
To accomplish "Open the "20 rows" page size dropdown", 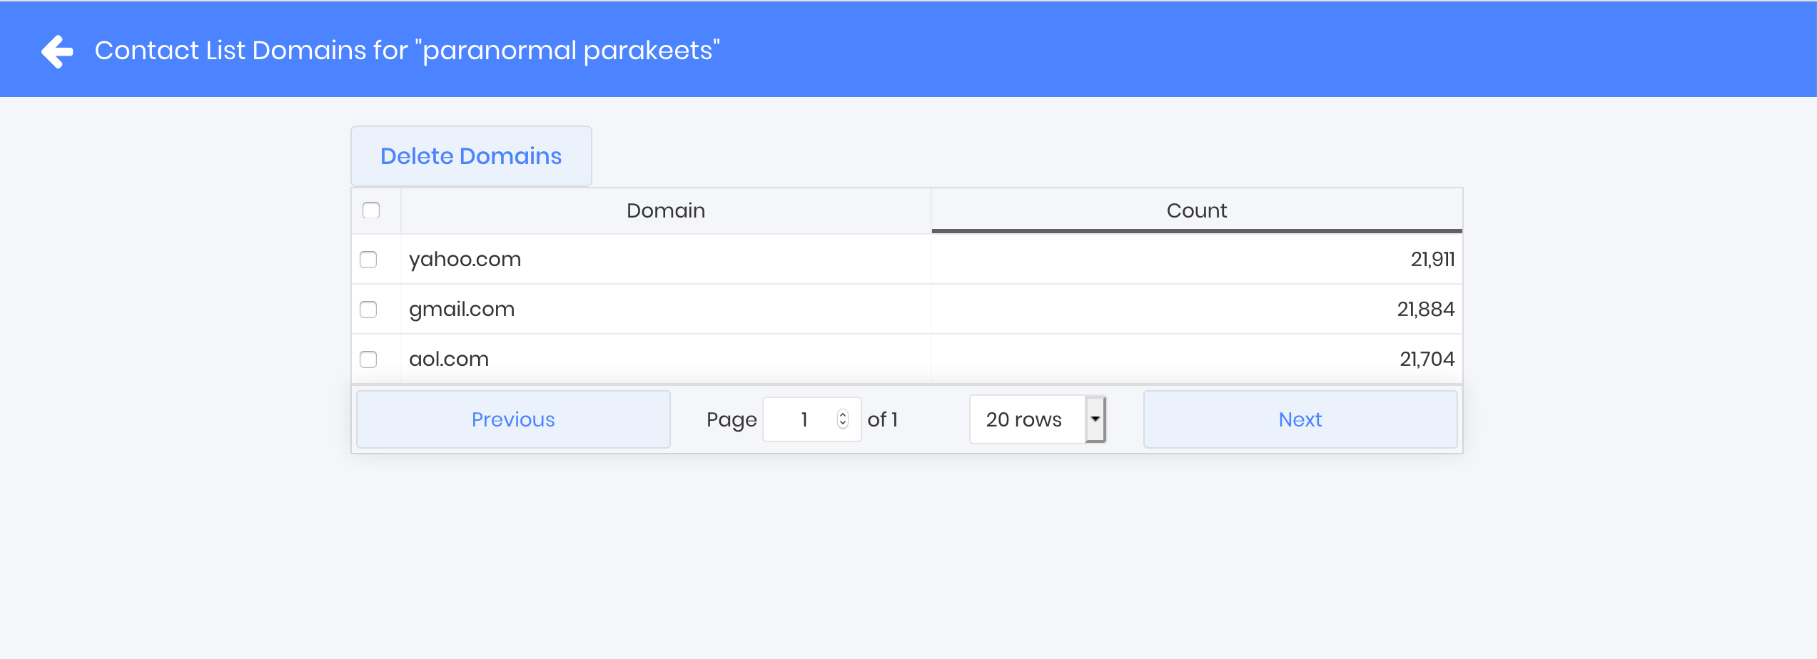I will 1037,419.
